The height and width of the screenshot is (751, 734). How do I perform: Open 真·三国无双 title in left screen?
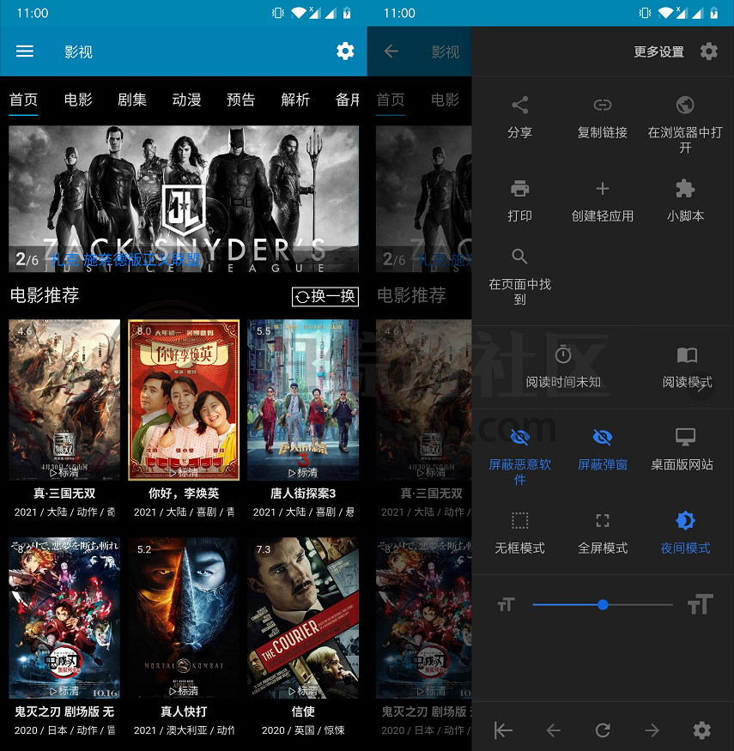click(x=64, y=494)
